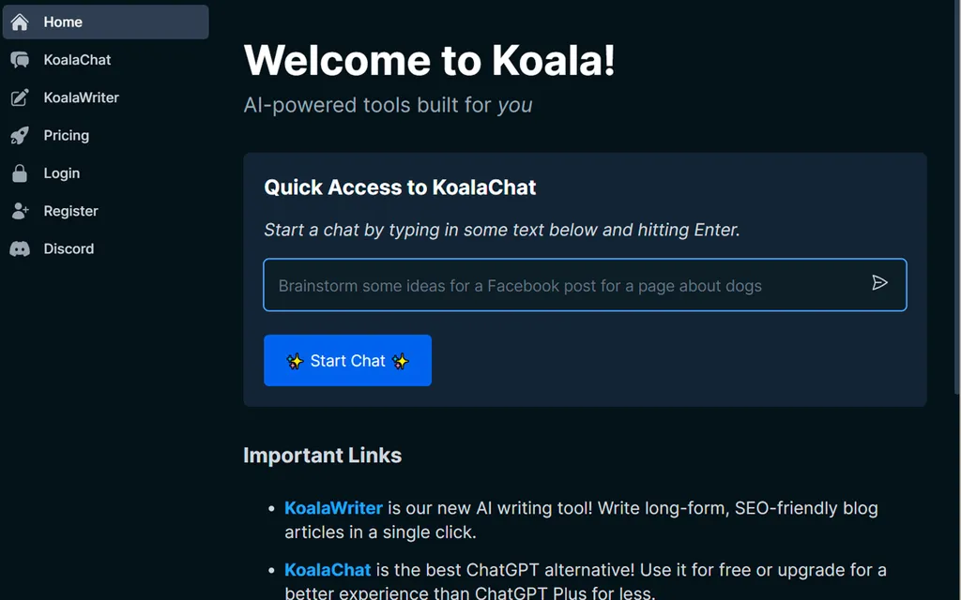Click the Login padlock icon
961x600 pixels.
[x=20, y=172]
